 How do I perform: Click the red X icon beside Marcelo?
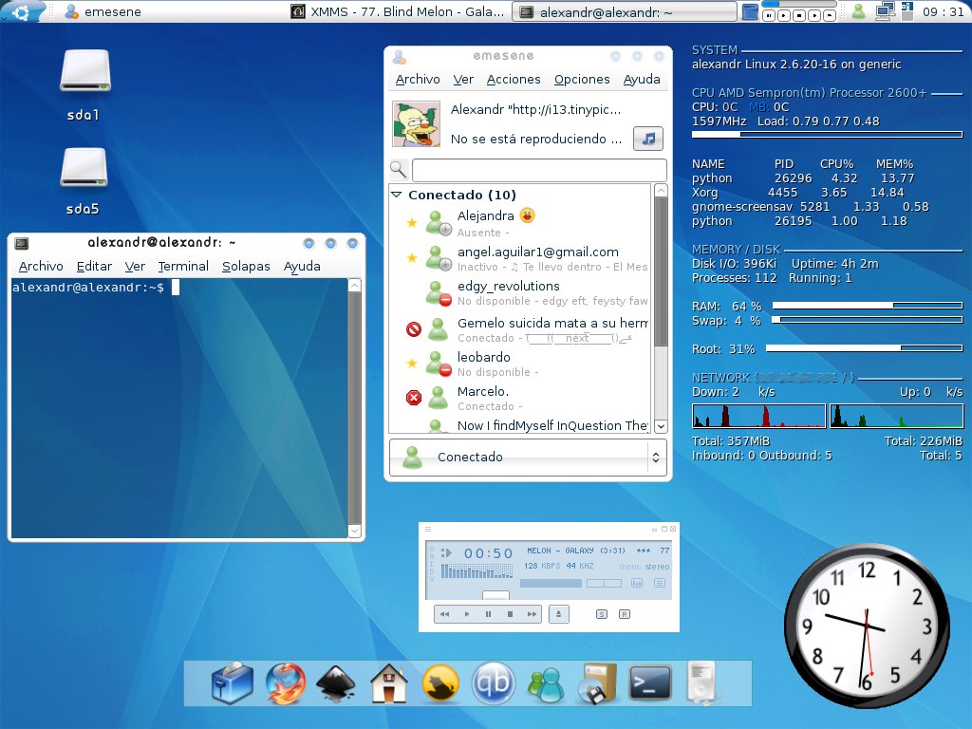coord(414,398)
